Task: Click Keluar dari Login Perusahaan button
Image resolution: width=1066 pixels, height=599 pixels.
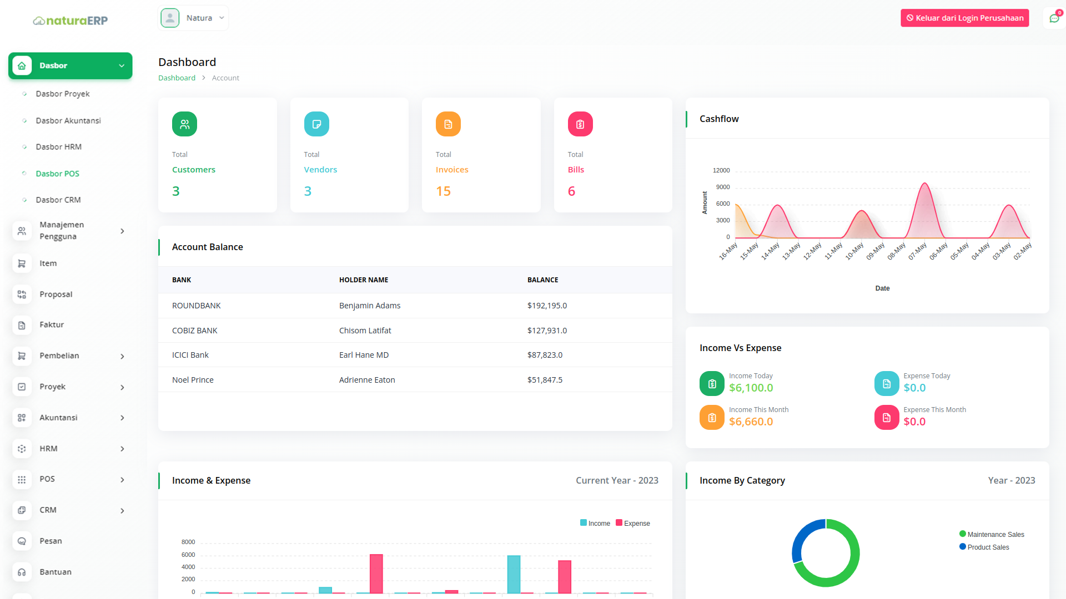Action: click(x=964, y=18)
